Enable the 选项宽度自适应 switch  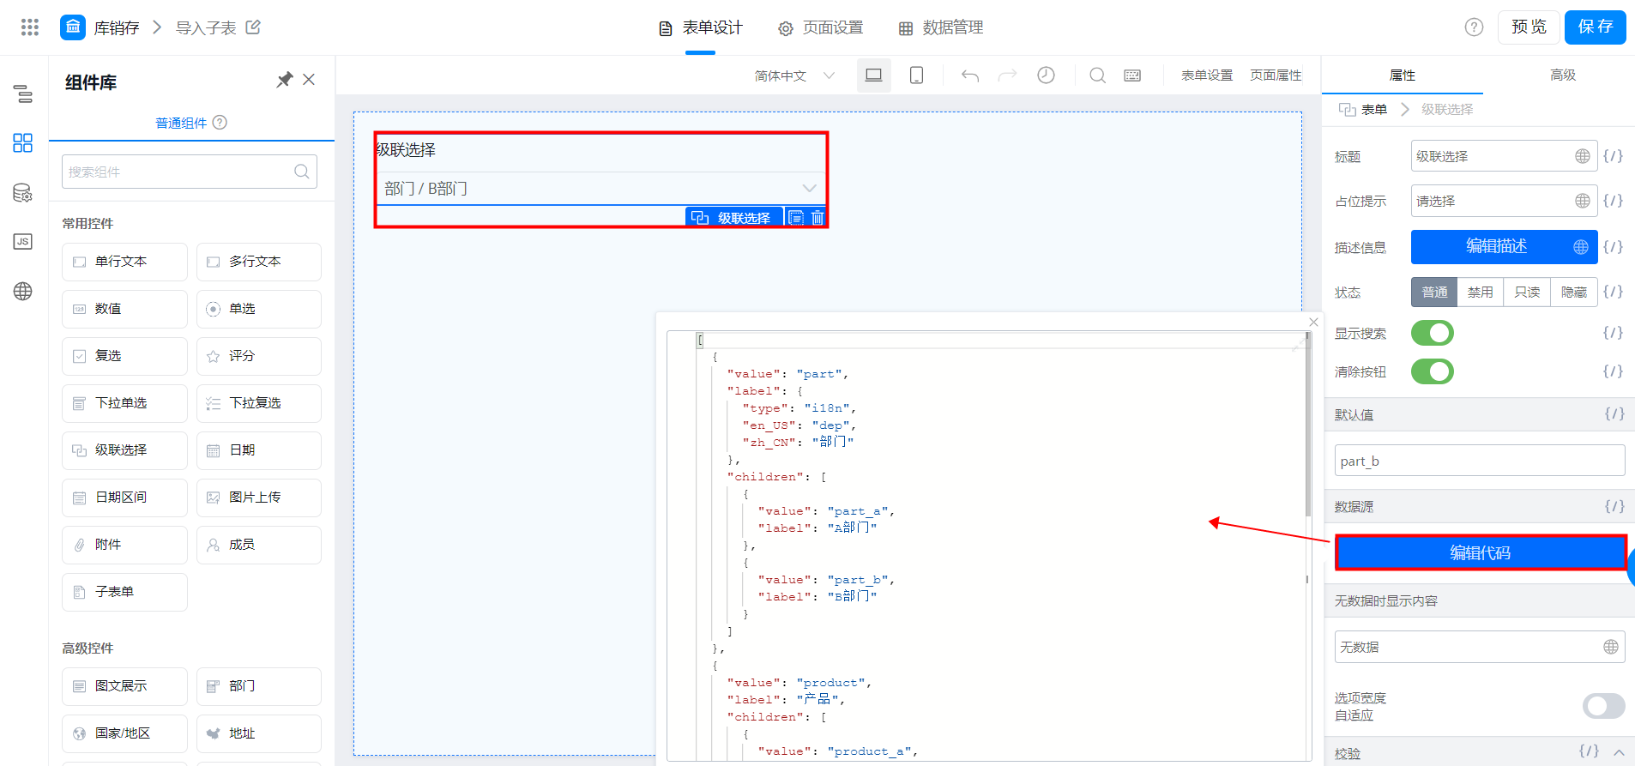[x=1603, y=706]
